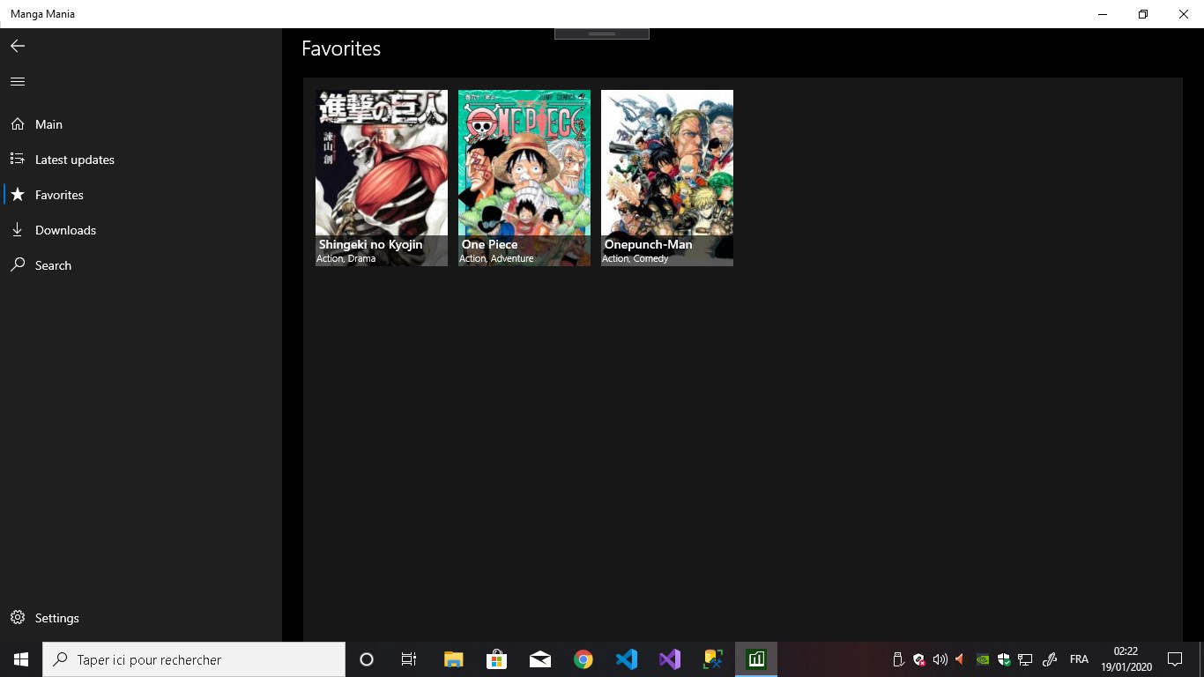Click the safely remove hardware icon
This screenshot has width=1204, height=677.
pyautogui.click(x=898, y=659)
